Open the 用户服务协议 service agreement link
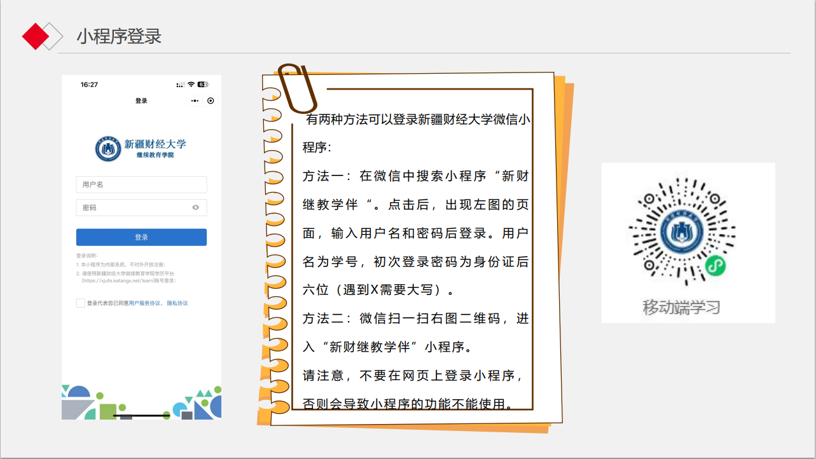This screenshot has width=816, height=459. 145,303
